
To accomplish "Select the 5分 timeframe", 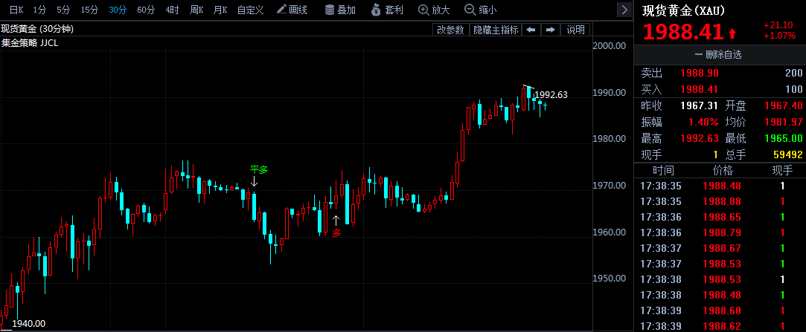I will click(63, 9).
